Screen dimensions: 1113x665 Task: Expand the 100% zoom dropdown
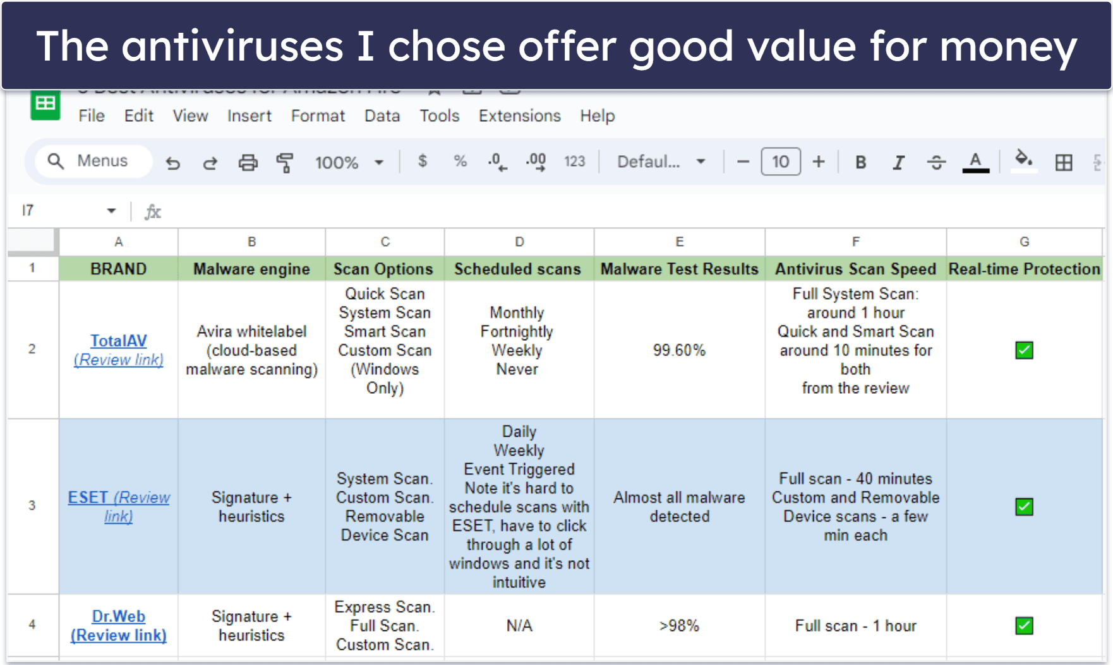click(x=349, y=163)
